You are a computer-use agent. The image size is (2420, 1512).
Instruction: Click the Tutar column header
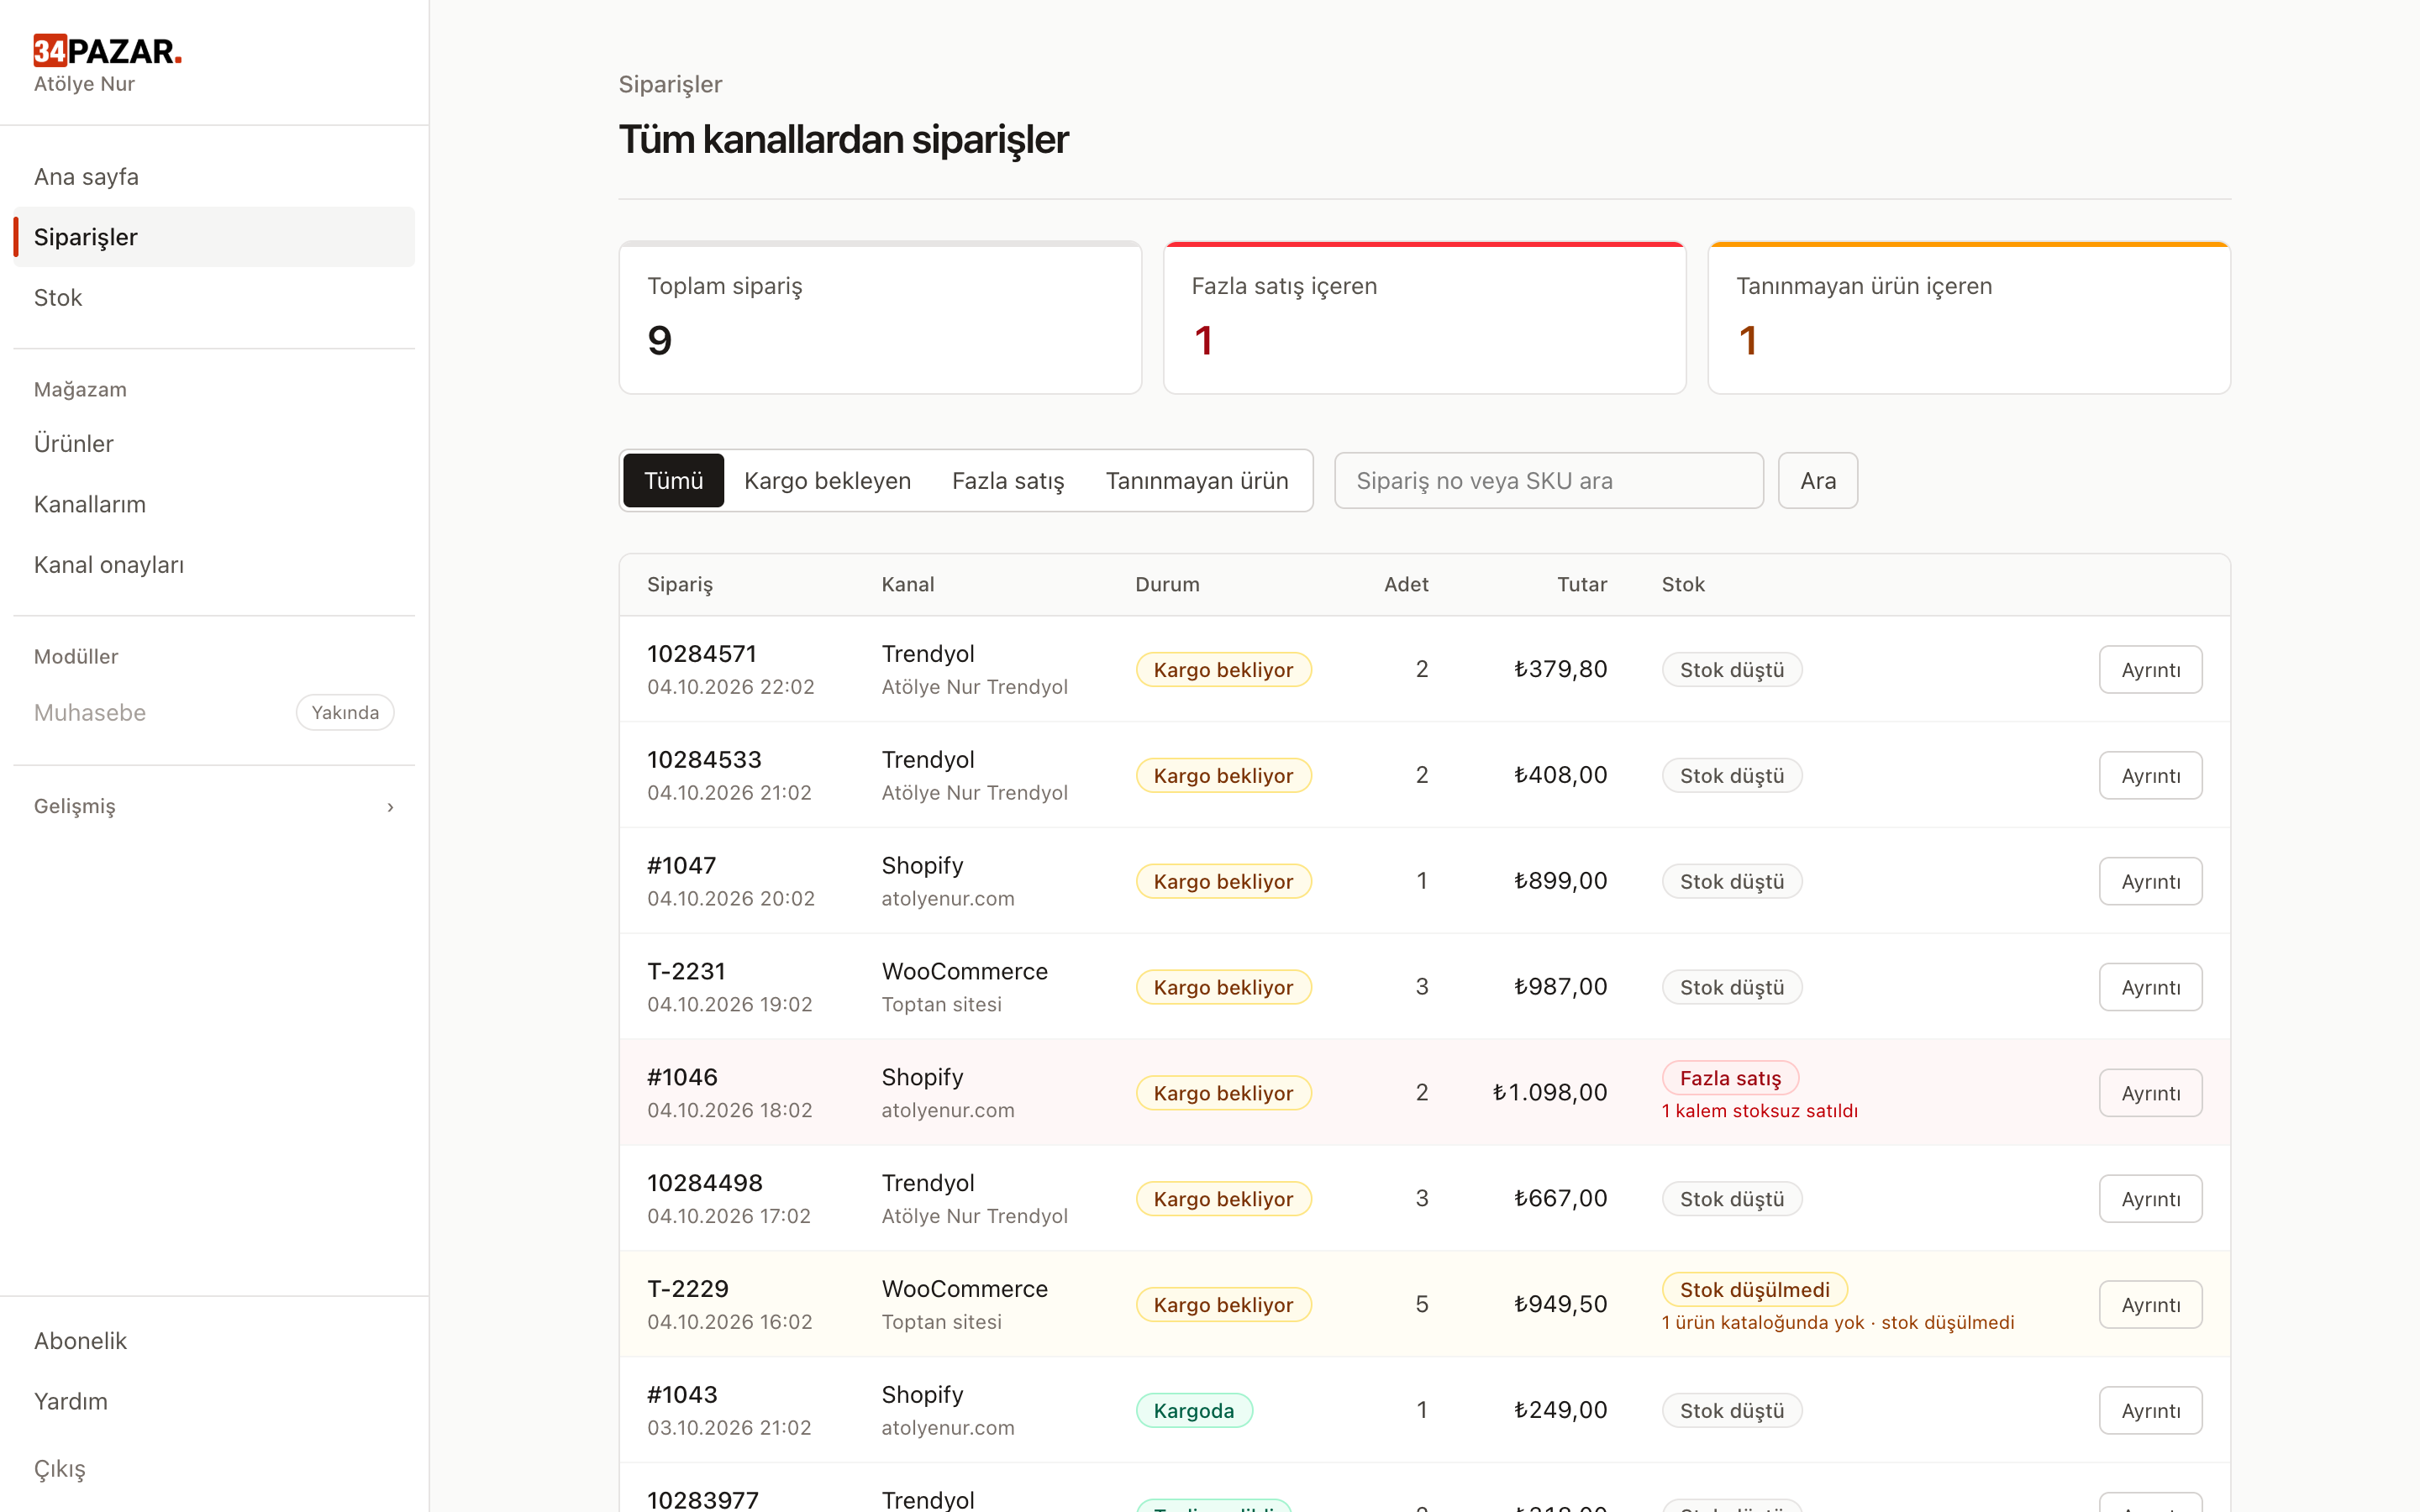(x=1582, y=585)
